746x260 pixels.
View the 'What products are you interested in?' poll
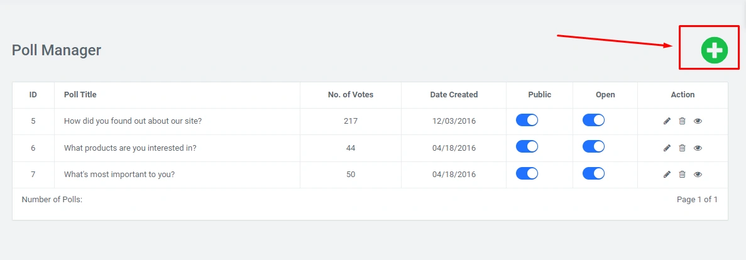pyautogui.click(x=698, y=148)
